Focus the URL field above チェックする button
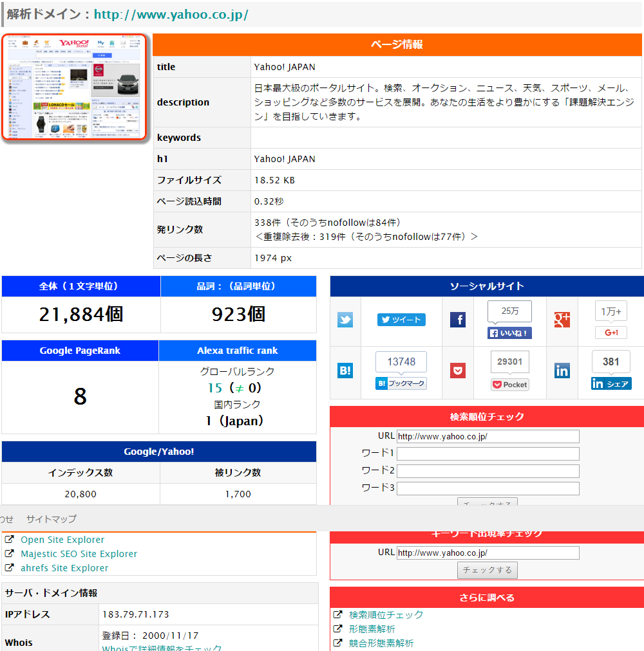Screen dimensions: 644x651 click(488, 553)
